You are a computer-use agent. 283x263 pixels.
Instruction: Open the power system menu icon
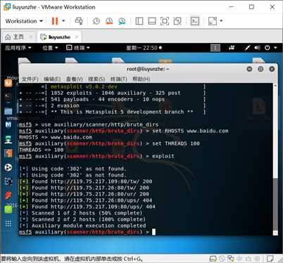pos(268,48)
